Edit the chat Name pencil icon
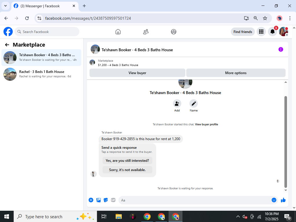This screenshot has width=296, height=222. pyautogui.click(x=193, y=104)
